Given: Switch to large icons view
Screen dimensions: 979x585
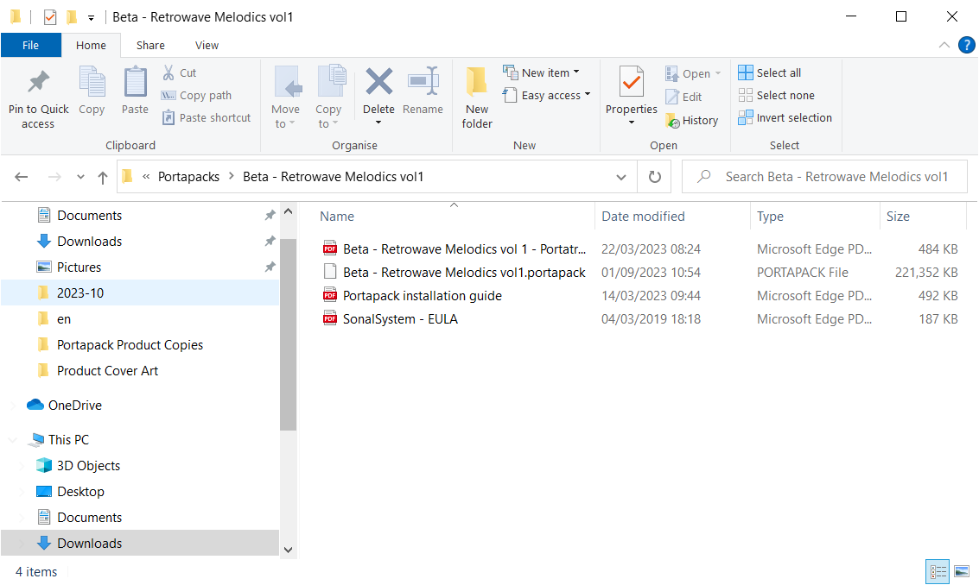Looking at the screenshot, I should tap(961, 571).
